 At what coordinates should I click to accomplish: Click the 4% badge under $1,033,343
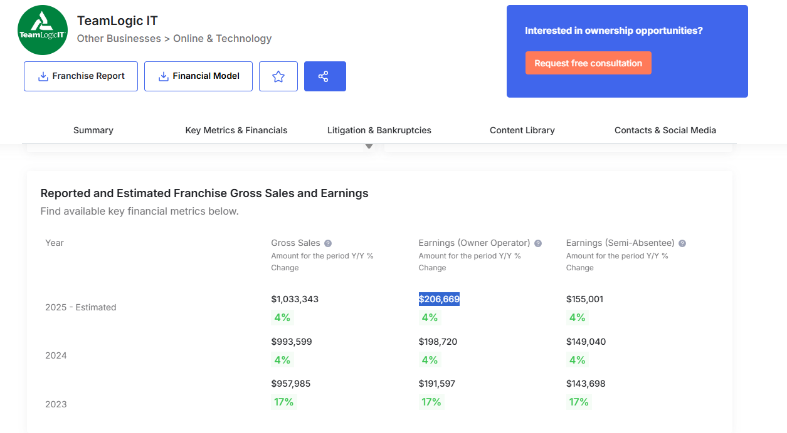tap(282, 317)
